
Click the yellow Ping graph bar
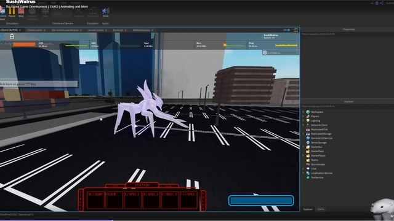tap(286, 45)
